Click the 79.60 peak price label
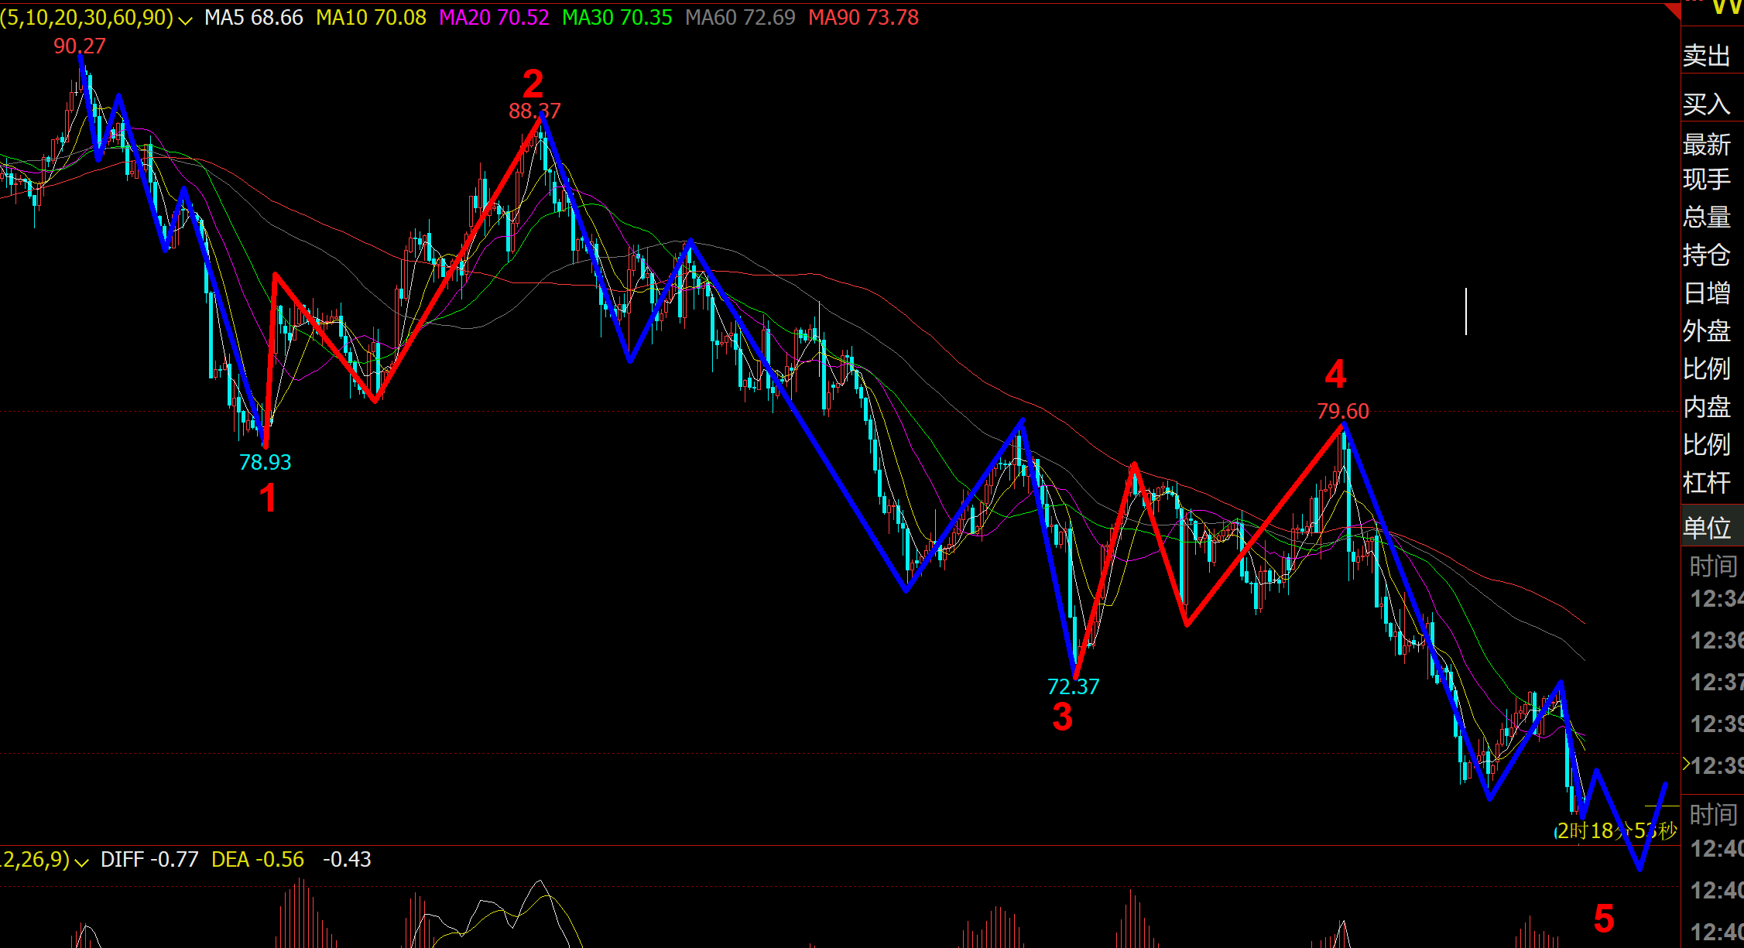 pyautogui.click(x=1343, y=412)
